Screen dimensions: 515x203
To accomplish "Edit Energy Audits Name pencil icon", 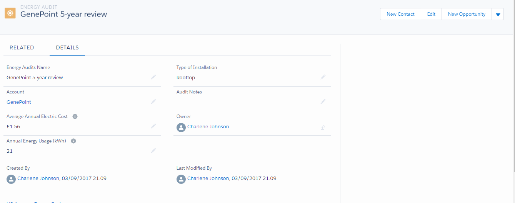I will 153,77.
